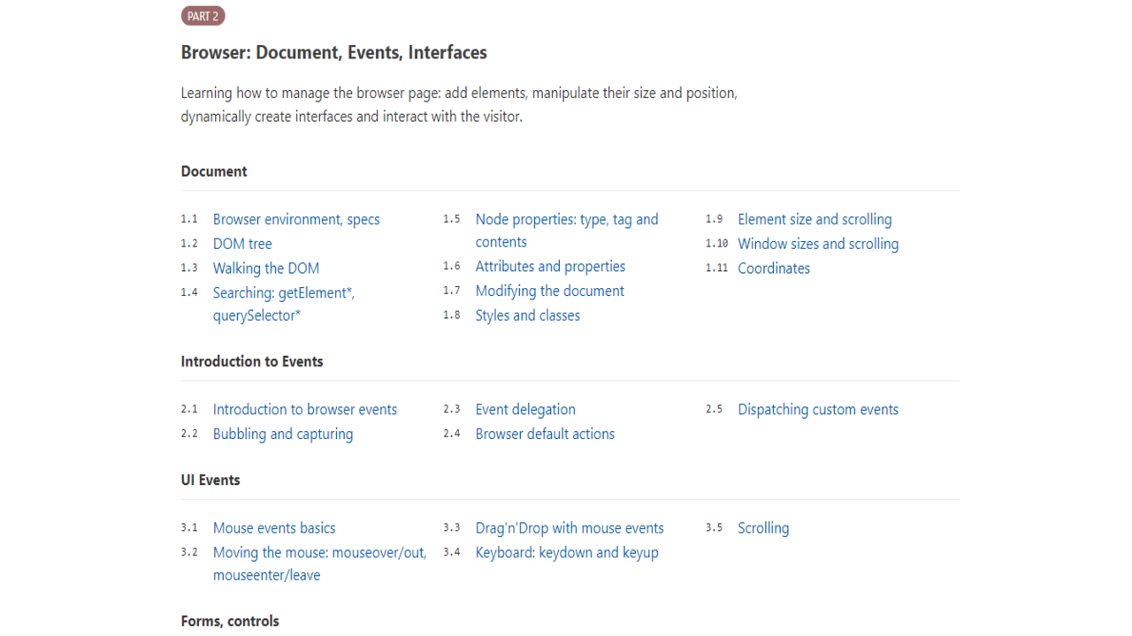
Task: Click chapter number 1.6
Action: click(452, 267)
